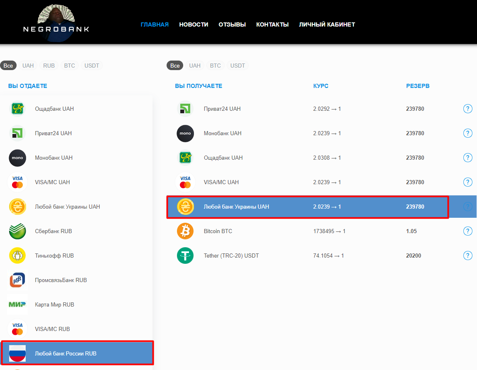Viewport: 477px width, 370px height.
Task: Choose Тинькофф RUB to give
Action: point(76,256)
